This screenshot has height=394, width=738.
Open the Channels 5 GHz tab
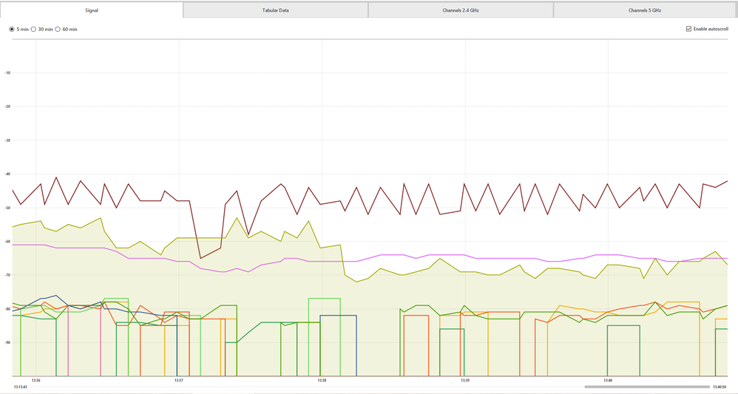click(645, 10)
